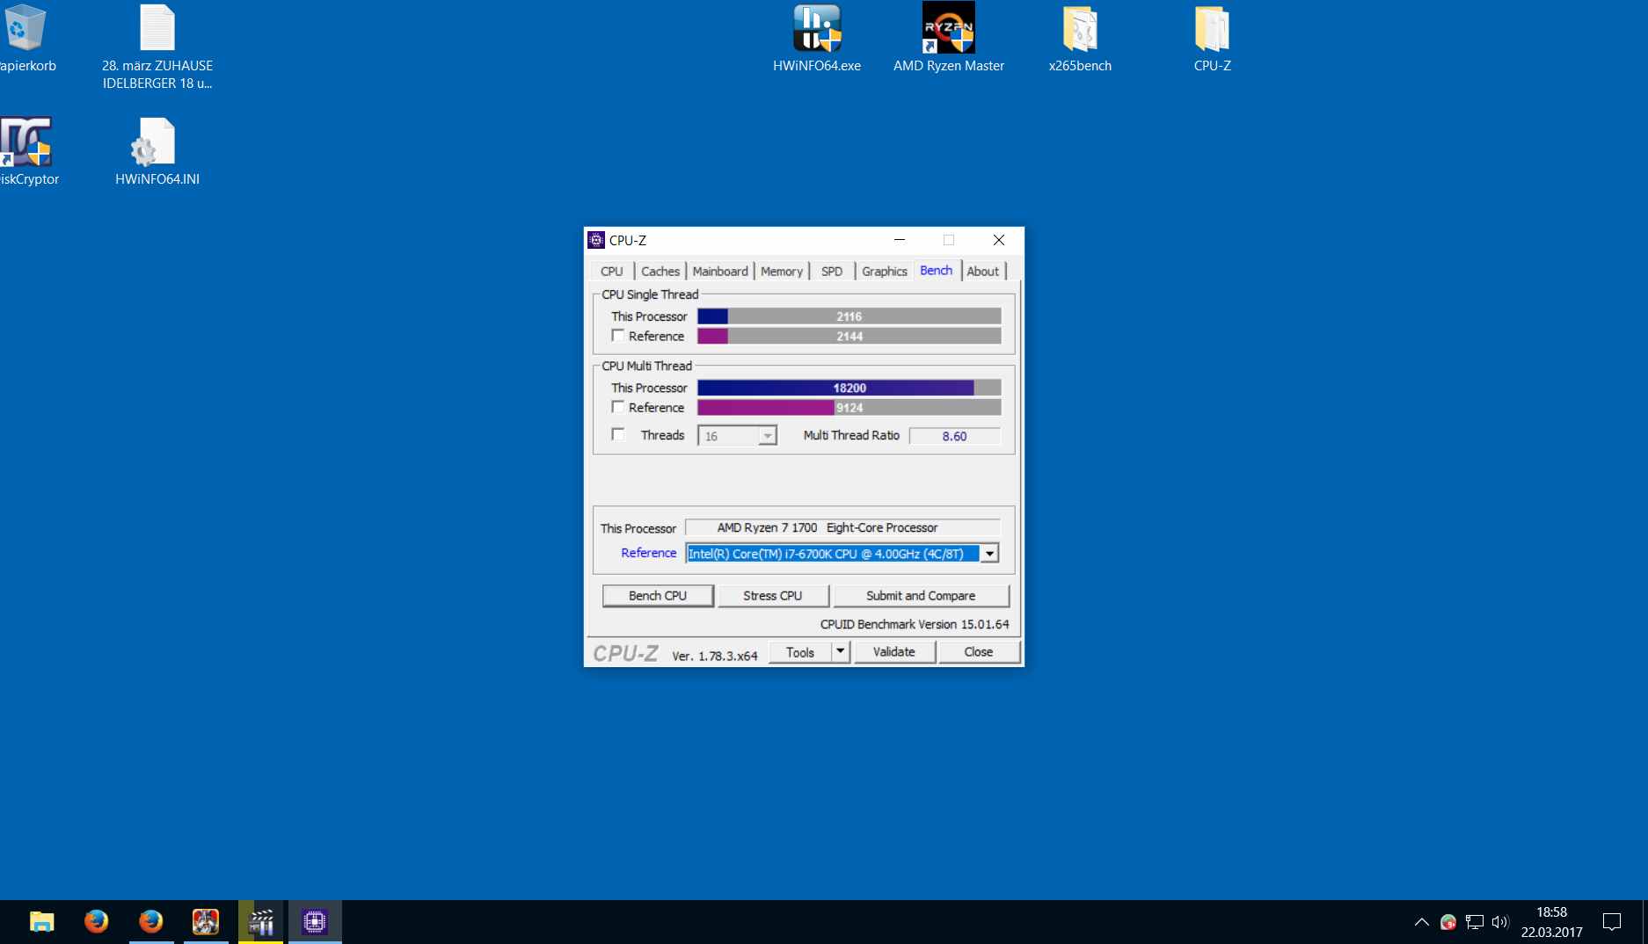The image size is (1648, 944).
Task: Open the About tab
Action: 983,272
